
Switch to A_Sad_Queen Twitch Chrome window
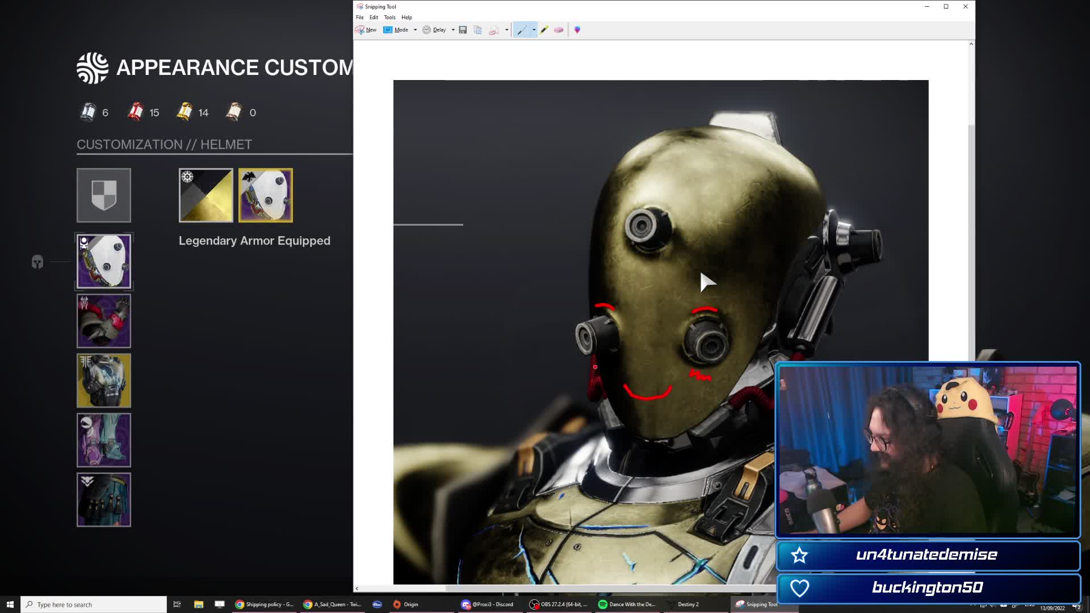[333, 604]
